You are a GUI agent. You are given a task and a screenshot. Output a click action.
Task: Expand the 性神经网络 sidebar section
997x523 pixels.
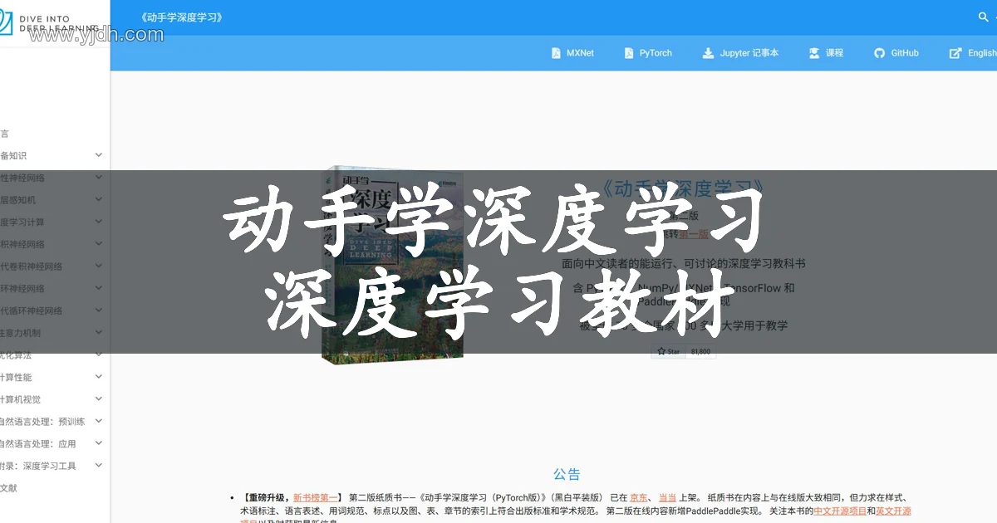click(99, 178)
